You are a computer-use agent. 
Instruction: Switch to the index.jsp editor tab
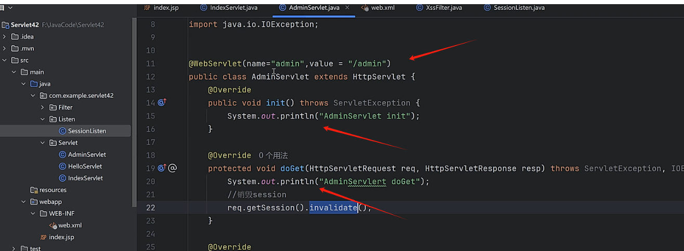(x=161, y=8)
